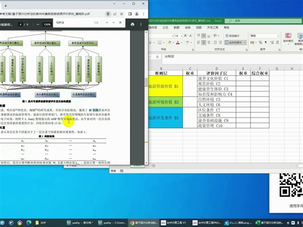Screen dimensions: 303x227
Task: Open the 数据 ribbon tab
Action: pyautogui.click(x=177, y=27)
